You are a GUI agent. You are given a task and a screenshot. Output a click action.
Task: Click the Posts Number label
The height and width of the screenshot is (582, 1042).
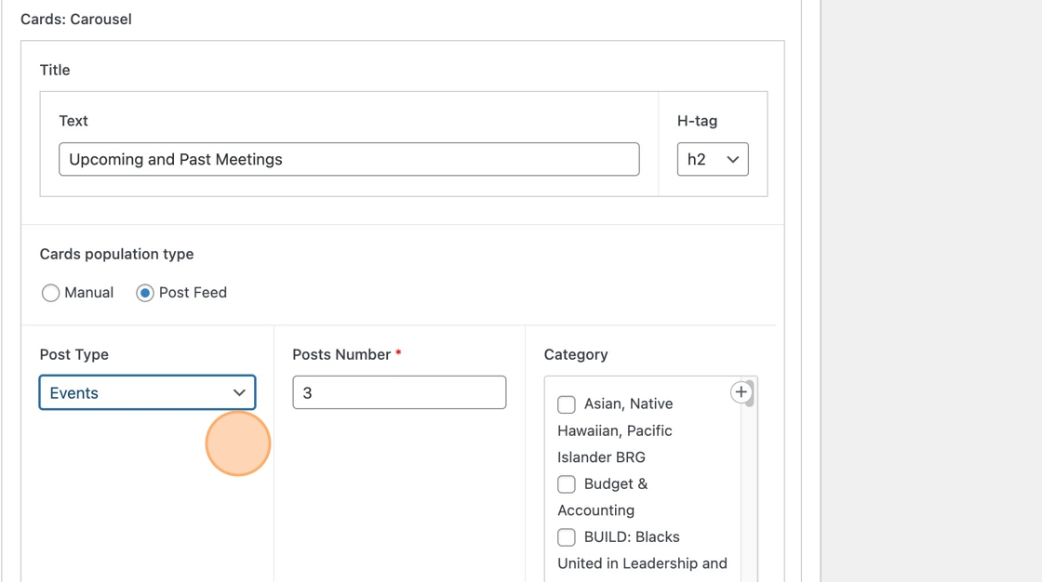coord(341,354)
